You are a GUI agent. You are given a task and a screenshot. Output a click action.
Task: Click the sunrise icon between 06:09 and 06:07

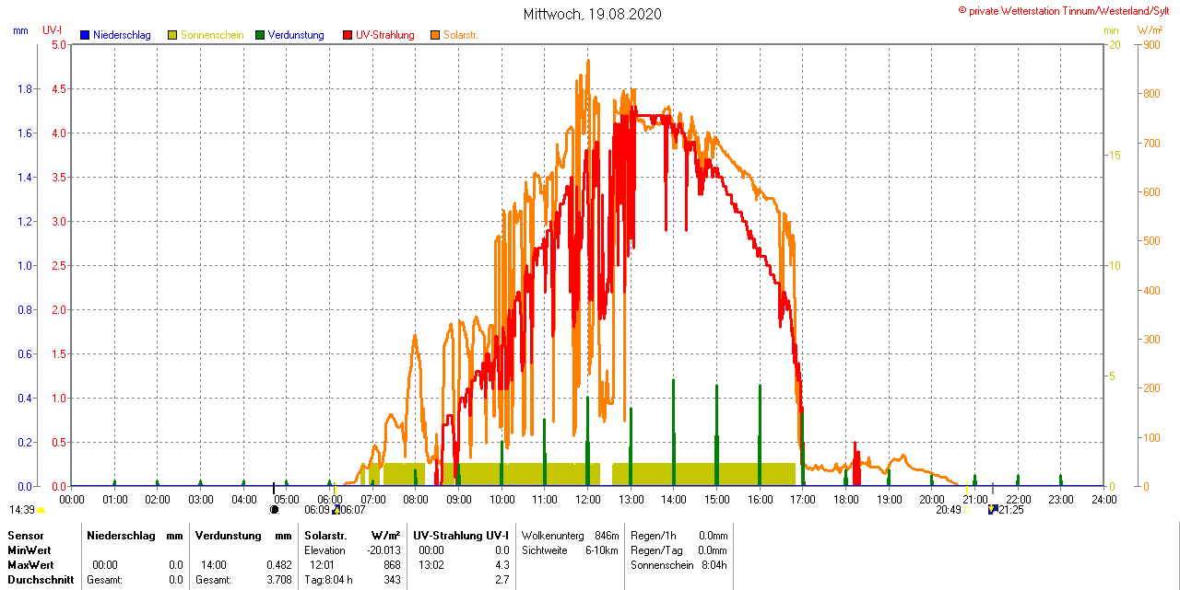(x=336, y=509)
